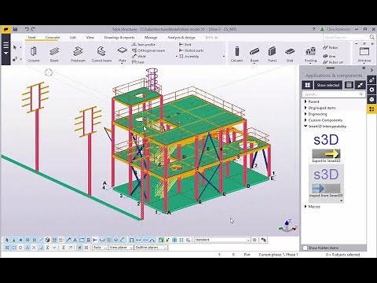The width and height of the screenshot is (377, 283).
Task: Open the View ribbon tab
Action: pos(90,37)
